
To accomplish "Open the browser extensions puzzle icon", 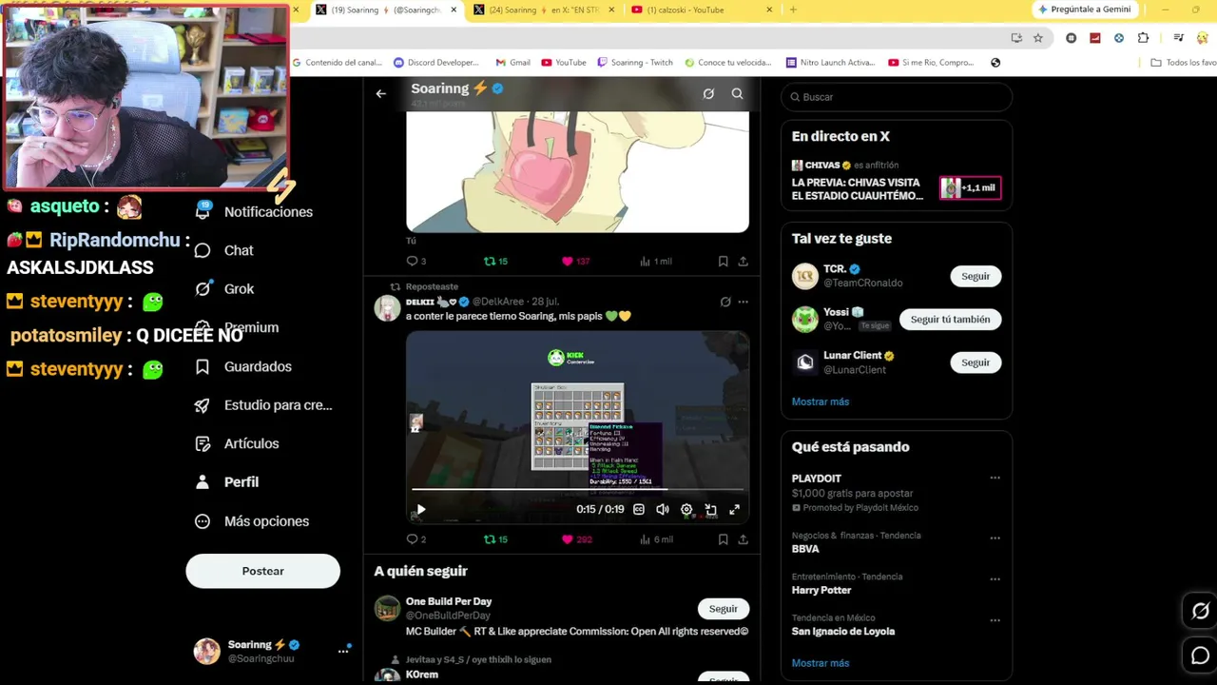I will (x=1143, y=38).
